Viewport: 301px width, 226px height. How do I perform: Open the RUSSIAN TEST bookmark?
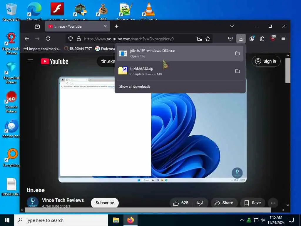78,49
